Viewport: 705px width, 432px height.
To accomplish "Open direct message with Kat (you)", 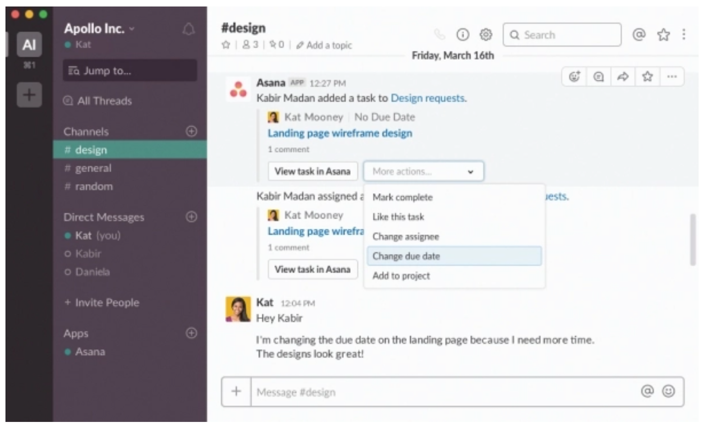I will (x=92, y=235).
